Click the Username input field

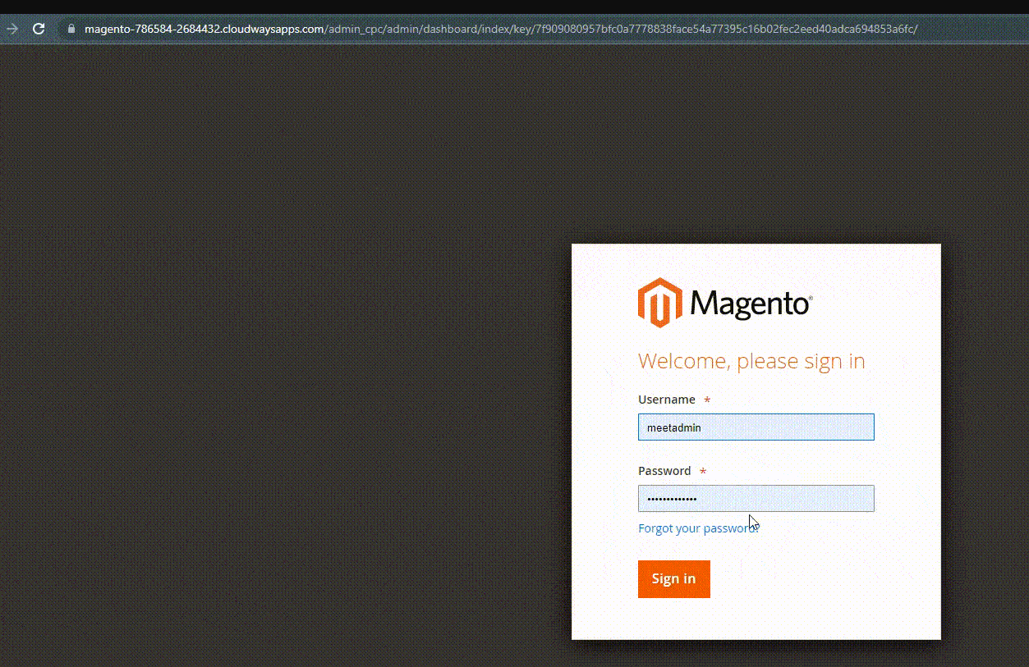(x=756, y=427)
